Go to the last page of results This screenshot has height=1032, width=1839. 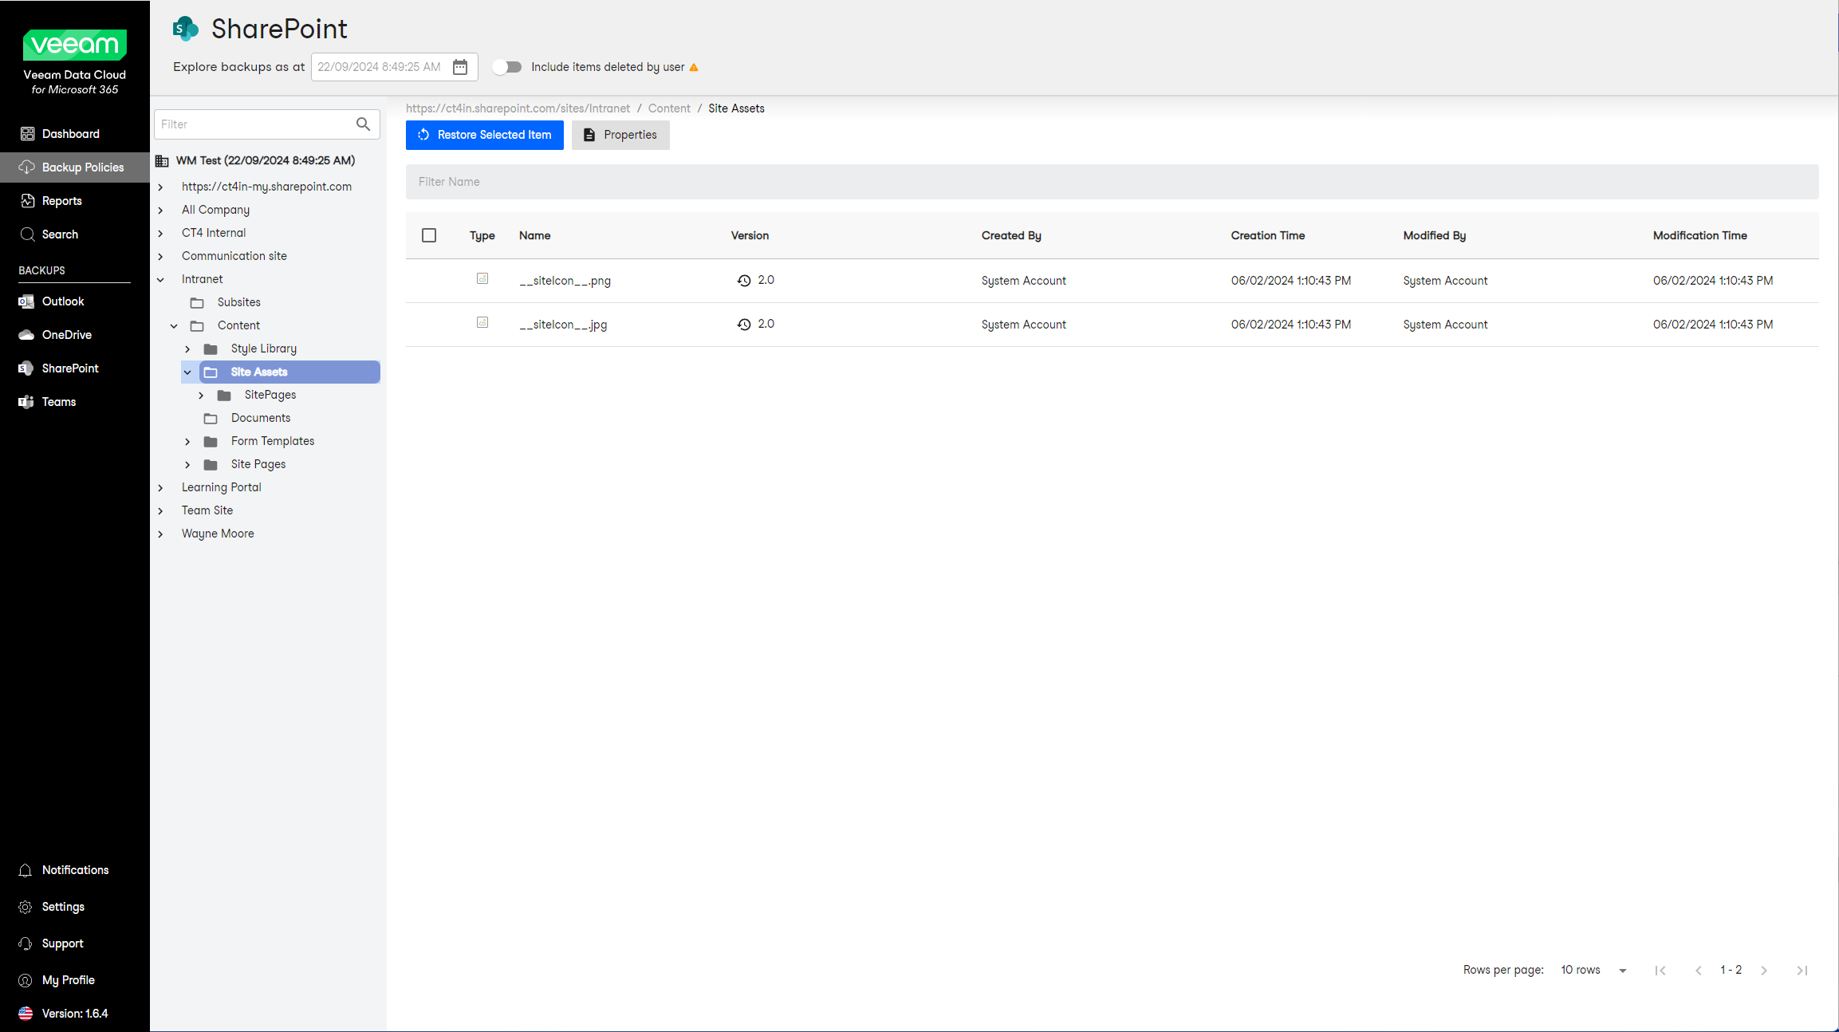(1802, 971)
